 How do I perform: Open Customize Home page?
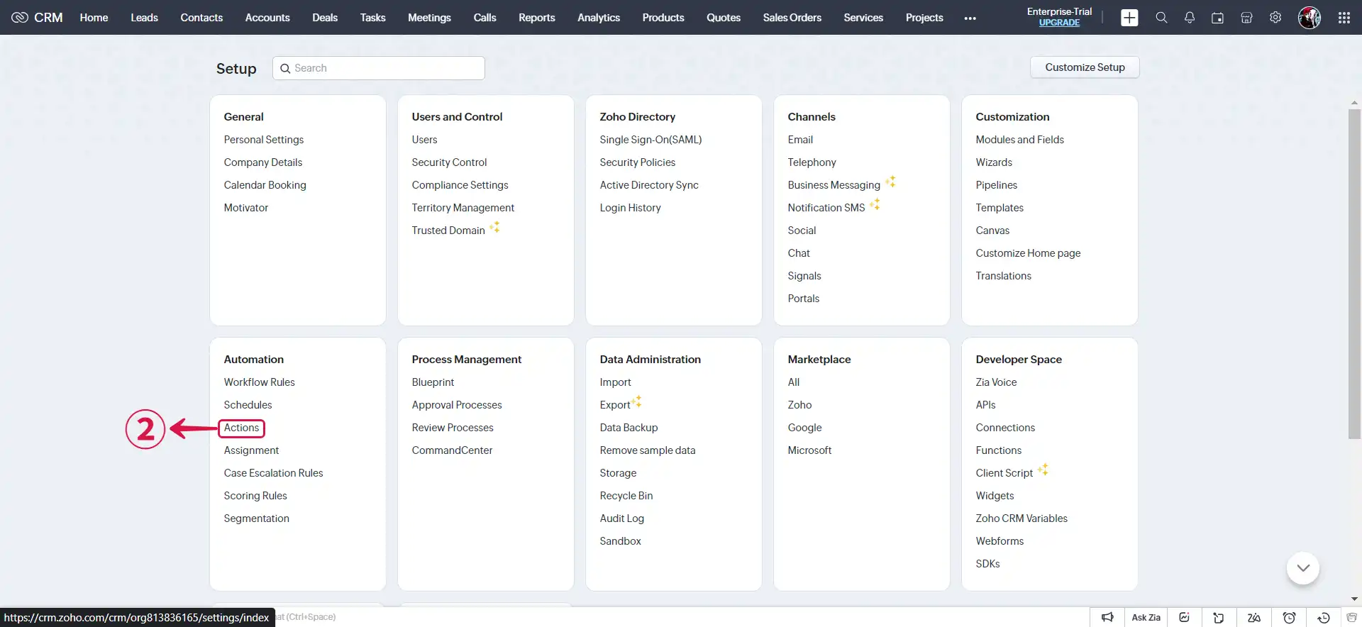pos(1028,253)
